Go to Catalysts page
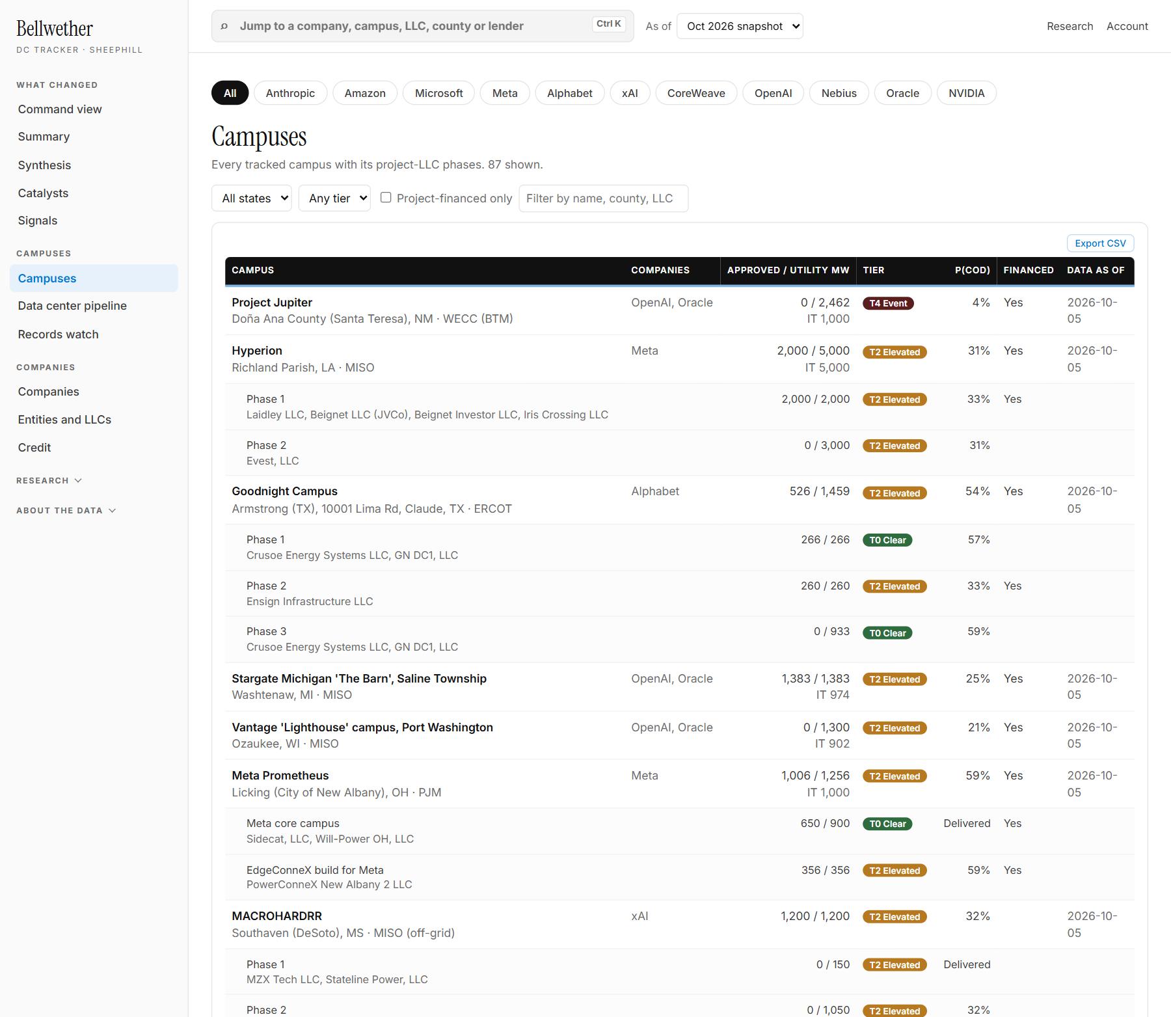1171x1017 pixels. coord(94,193)
